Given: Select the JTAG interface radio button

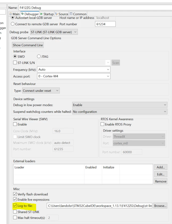Looking at the screenshot, I should pyautogui.click(x=39, y=56).
